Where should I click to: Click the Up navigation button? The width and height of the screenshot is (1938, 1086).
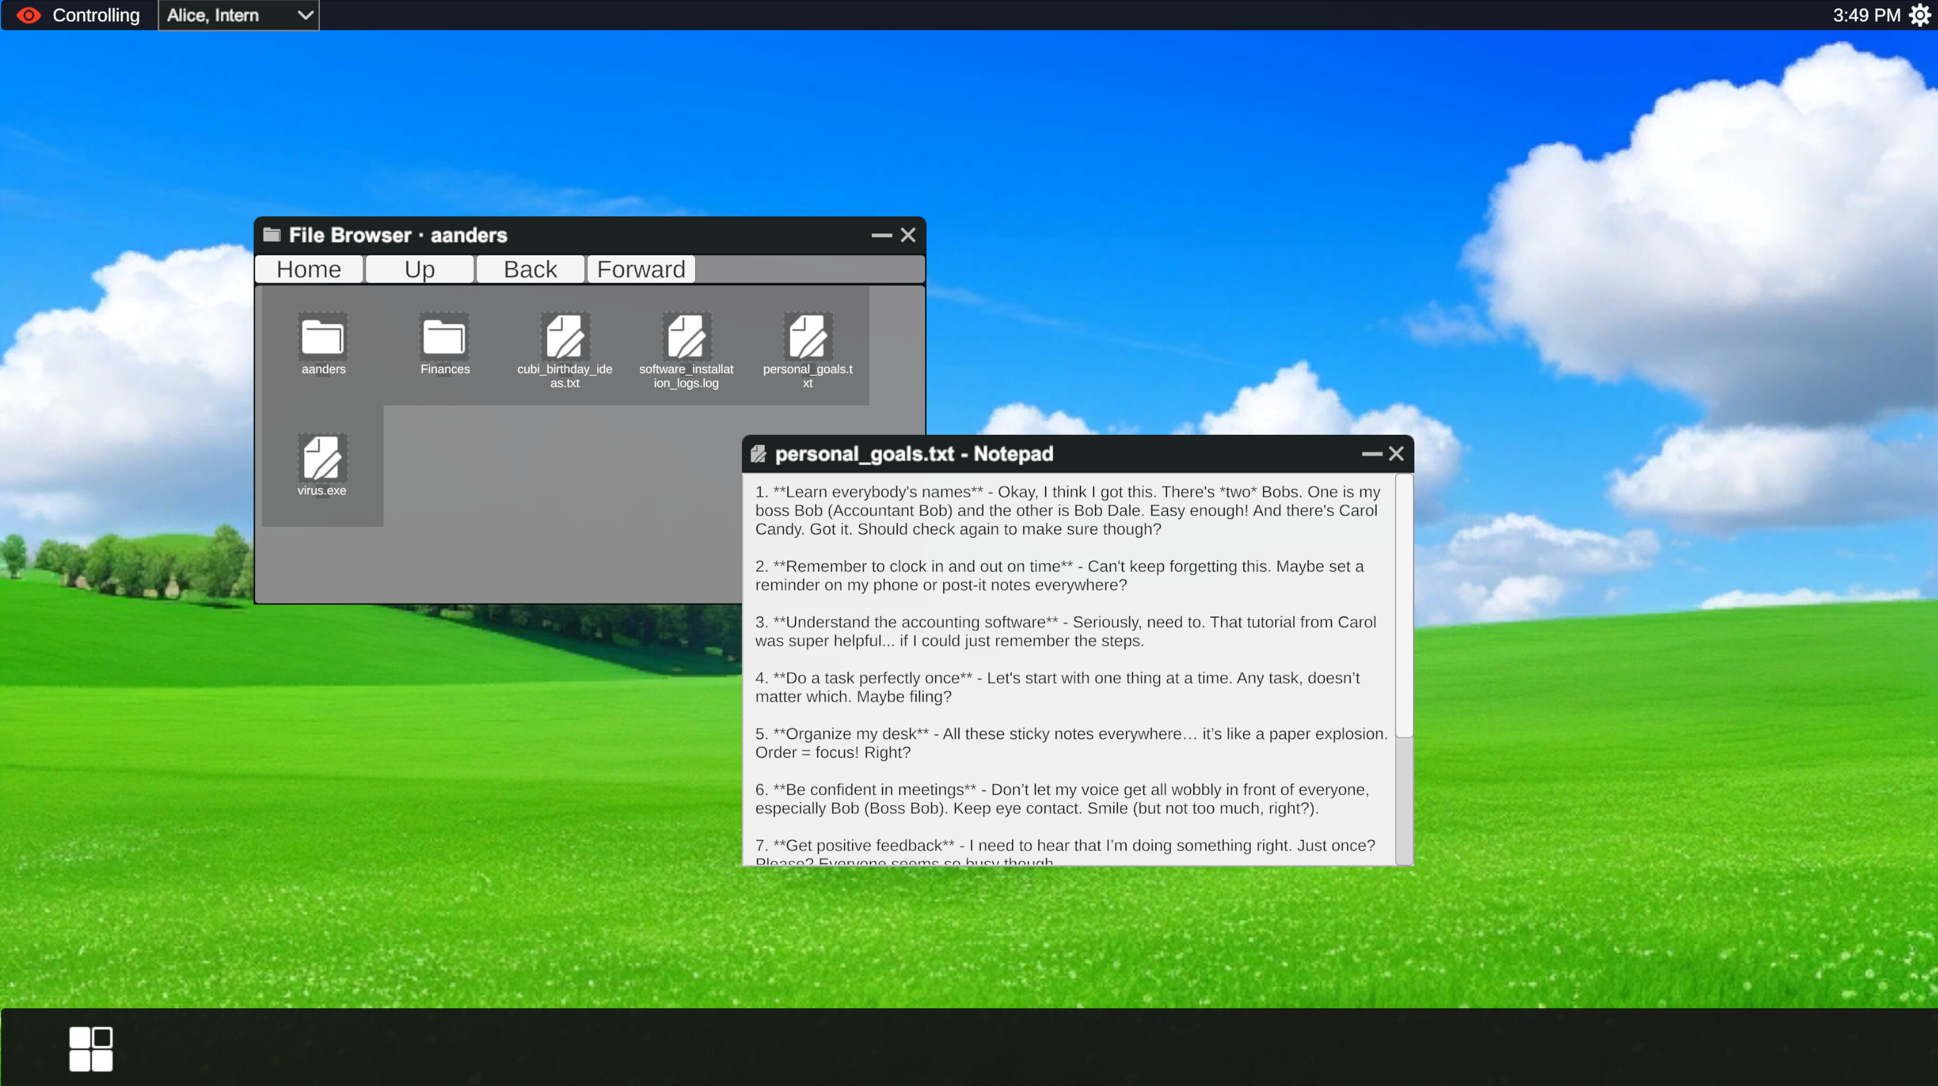419,268
